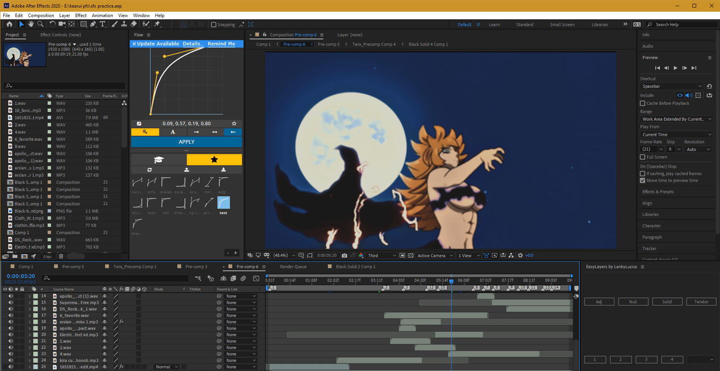
Task: Toggle transparency grid in viewer
Action: click(x=410, y=256)
